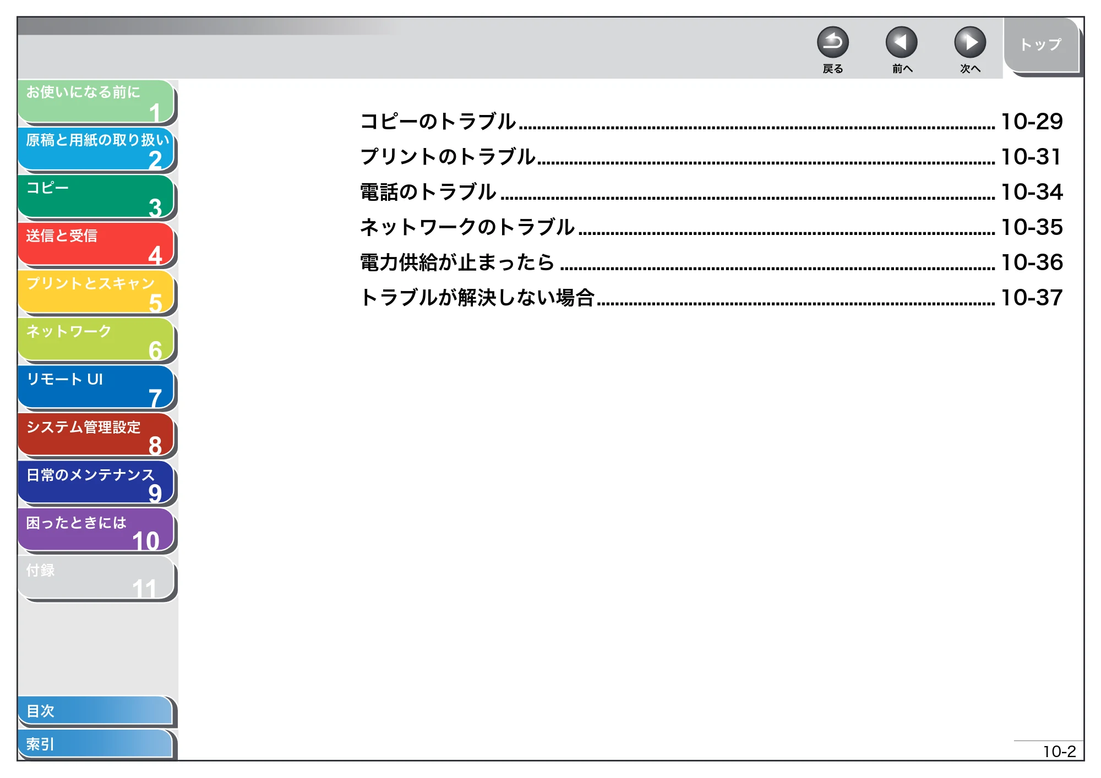Click page number 10-31
Screen dimensions: 1101x778
click(x=1031, y=157)
